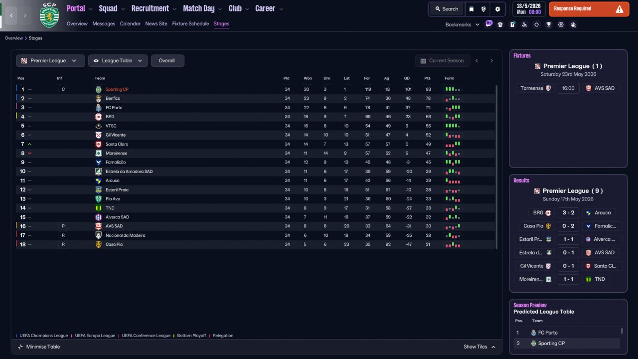The height and width of the screenshot is (359, 638).
Task: Click the tactics board shortcut icon
Action: click(x=512, y=24)
